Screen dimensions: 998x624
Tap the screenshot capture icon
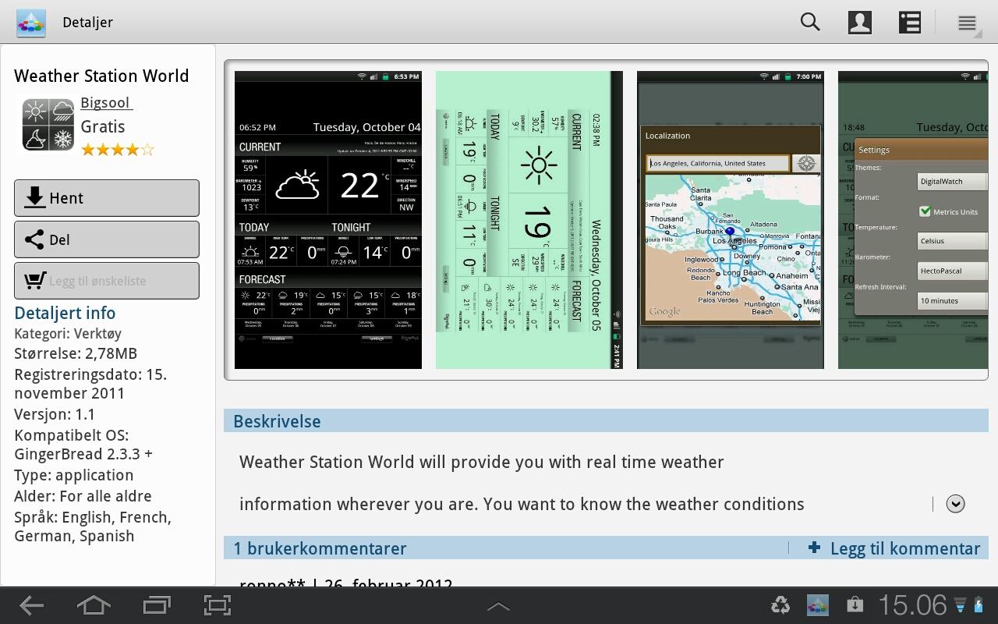point(218,605)
